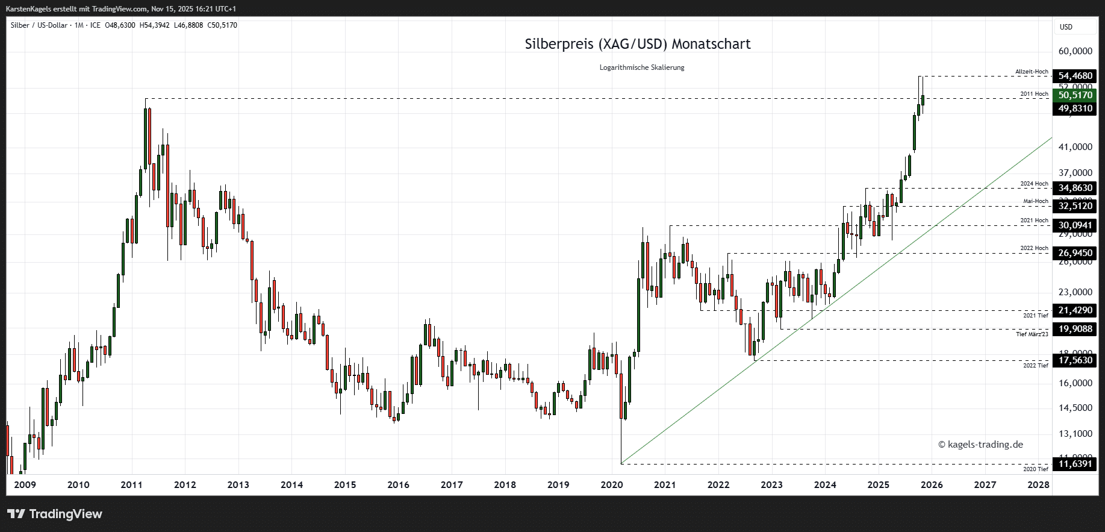Click year 2020 on the time axis

pyautogui.click(x=611, y=484)
